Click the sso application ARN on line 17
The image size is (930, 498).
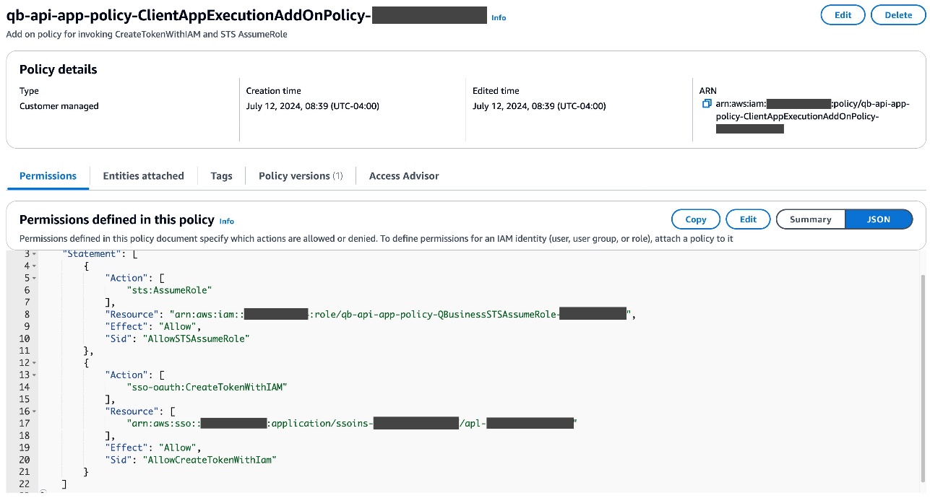coord(352,423)
